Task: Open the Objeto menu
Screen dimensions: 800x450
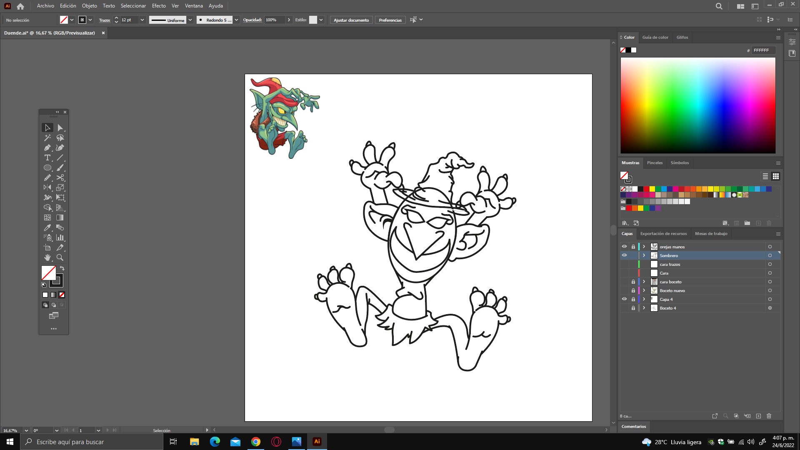Action: (89, 6)
